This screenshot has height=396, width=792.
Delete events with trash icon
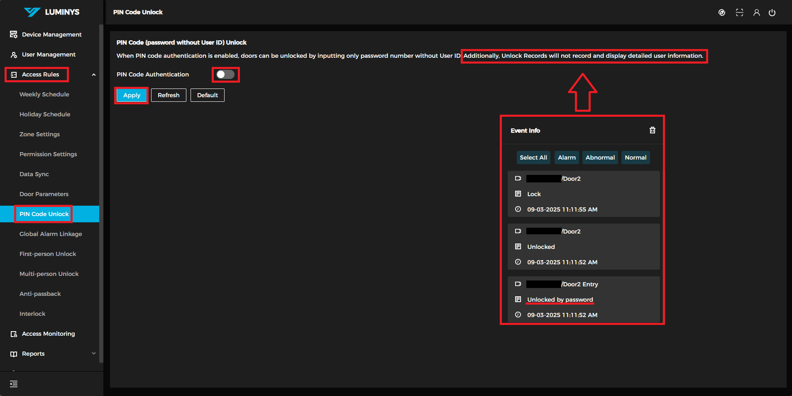tap(652, 130)
